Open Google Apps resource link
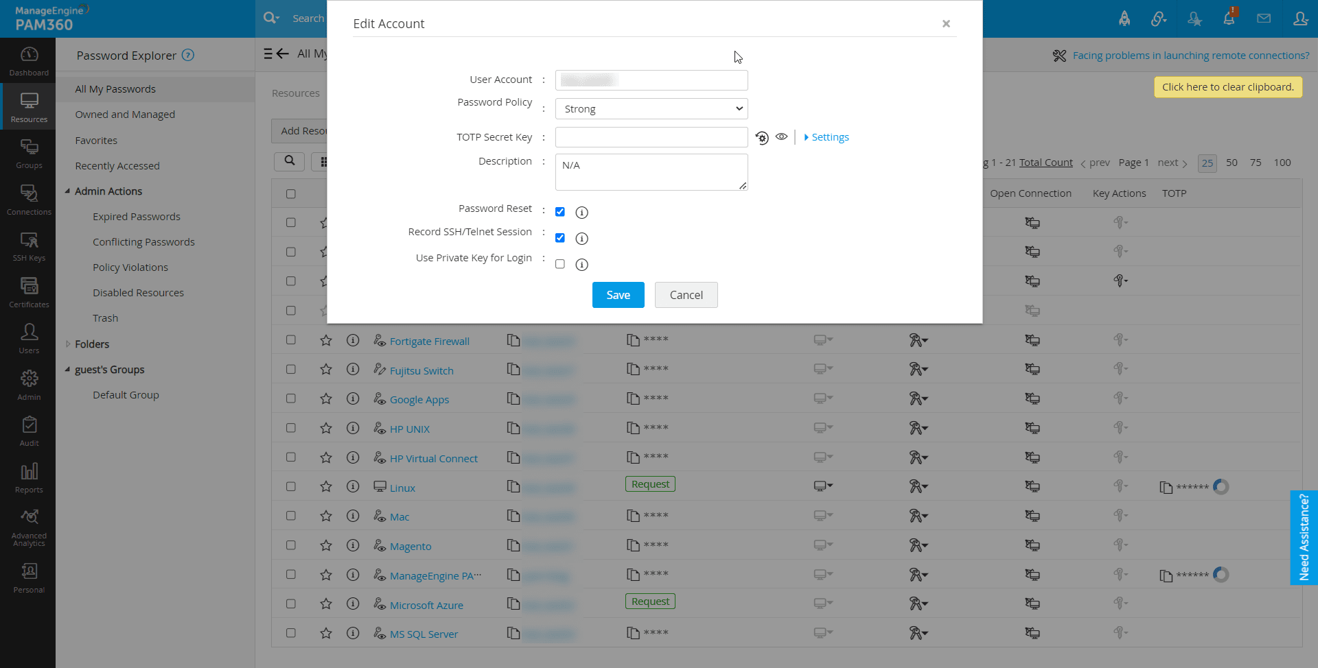Image resolution: width=1318 pixels, height=668 pixels. point(419,400)
